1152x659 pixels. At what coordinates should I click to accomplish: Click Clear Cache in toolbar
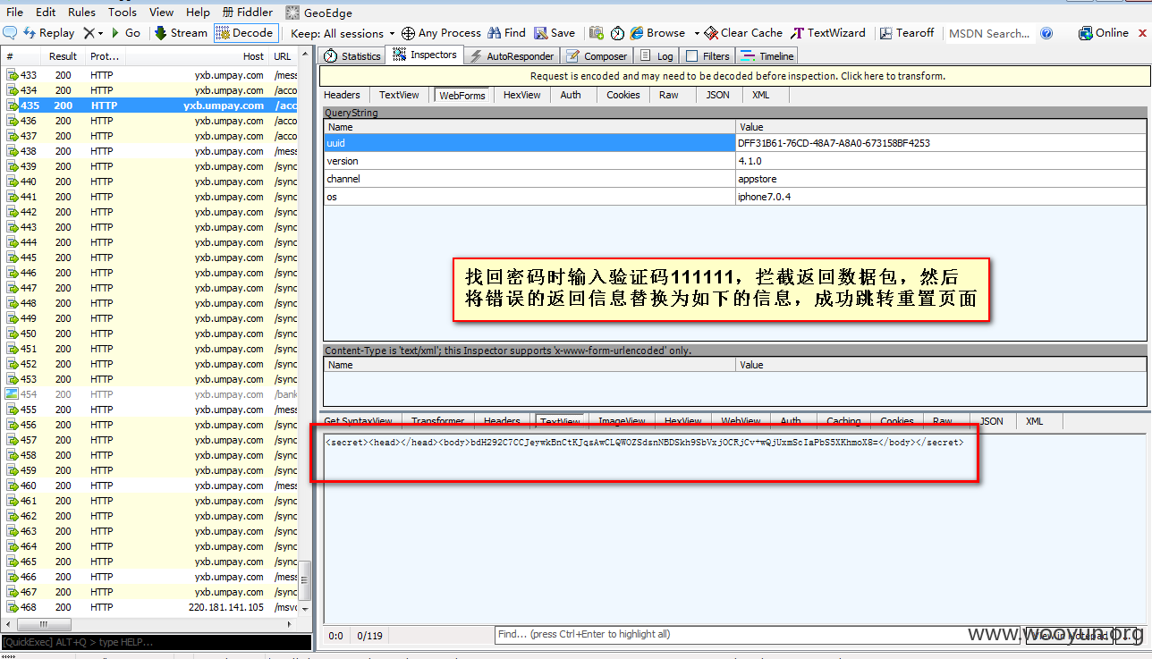pyautogui.click(x=743, y=33)
